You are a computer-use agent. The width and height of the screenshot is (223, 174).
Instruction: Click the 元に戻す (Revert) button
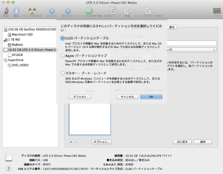(182, 142)
